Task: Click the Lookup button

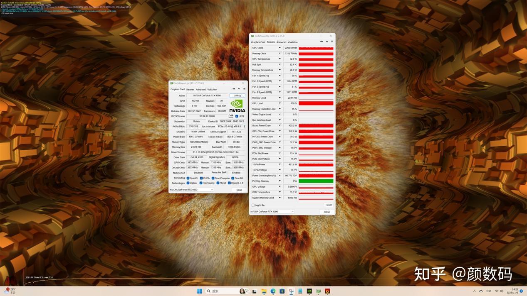Action: point(238,95)
